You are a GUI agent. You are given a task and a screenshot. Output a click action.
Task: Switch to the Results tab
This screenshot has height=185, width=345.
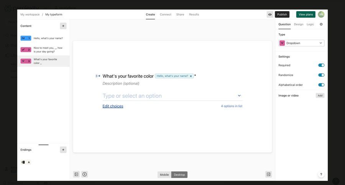click(194, 15)
